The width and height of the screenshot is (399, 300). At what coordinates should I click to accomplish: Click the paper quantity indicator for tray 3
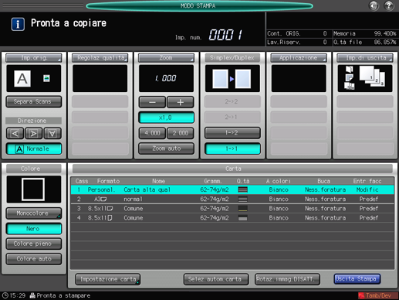[x=242, y=209]
